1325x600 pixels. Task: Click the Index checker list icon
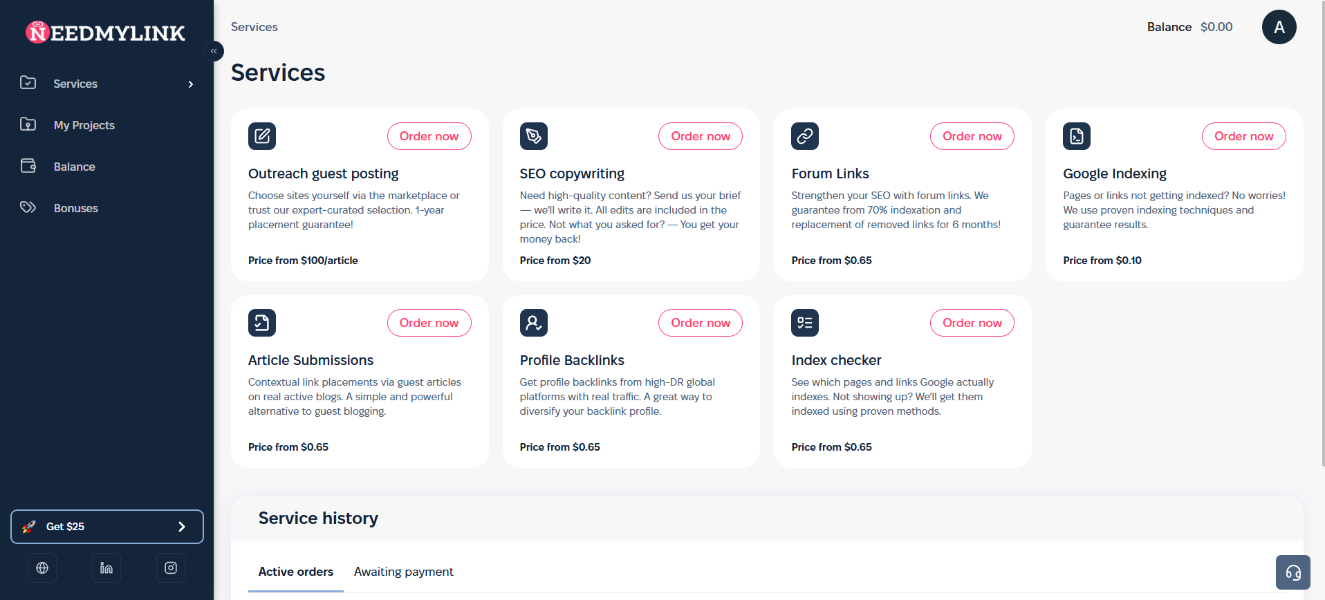click(x=805, y=323)
